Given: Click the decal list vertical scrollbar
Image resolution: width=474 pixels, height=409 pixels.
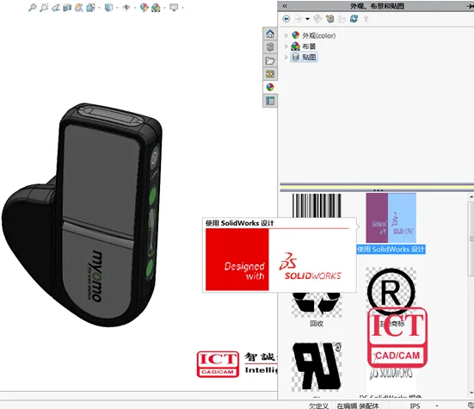Looking at the screenshot, I should click(x=471, y=239).
